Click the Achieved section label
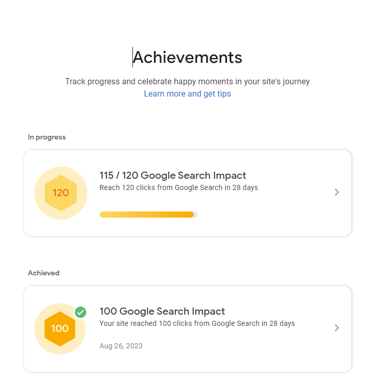Image resolution: width=386 pixels, height=379 pixels. [x=43, y=273]
